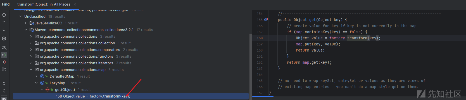Close the transform(Object) results tab

coord(75,4)
